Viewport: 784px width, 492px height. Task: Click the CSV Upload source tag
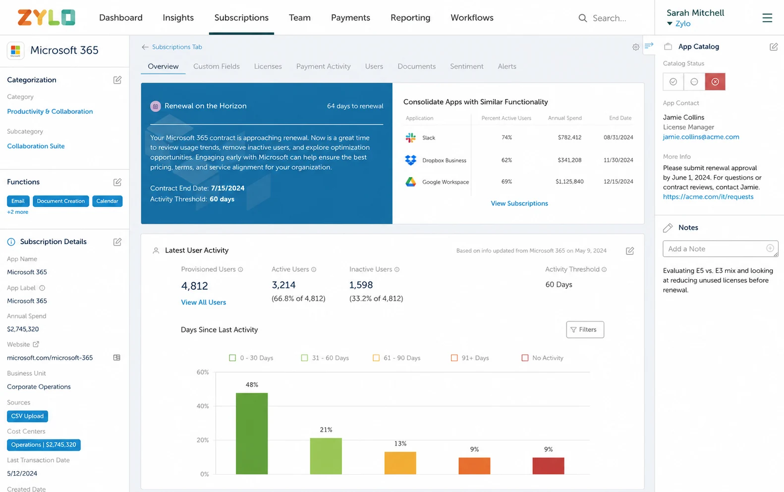click(x=27, y=416)
